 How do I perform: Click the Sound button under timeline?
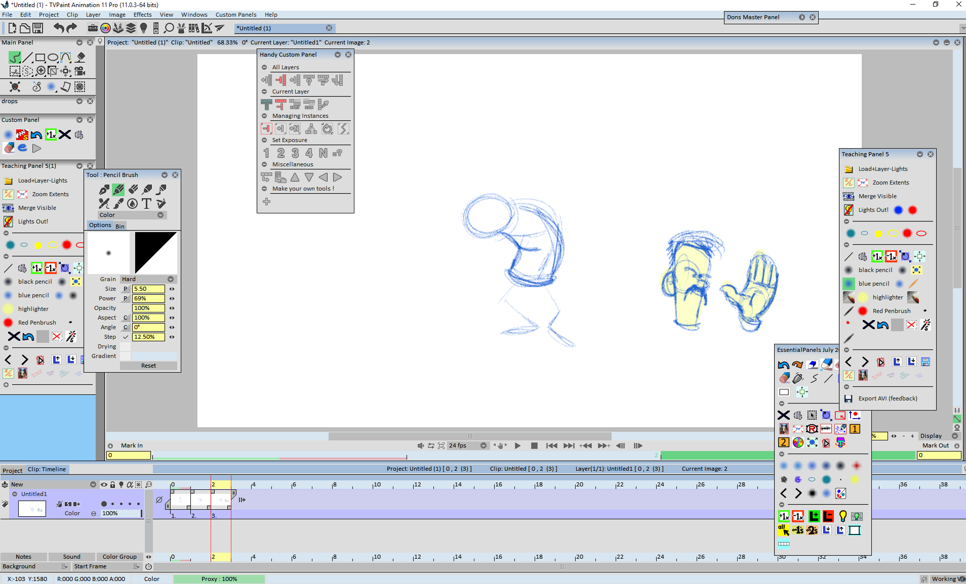click(71, 557)
